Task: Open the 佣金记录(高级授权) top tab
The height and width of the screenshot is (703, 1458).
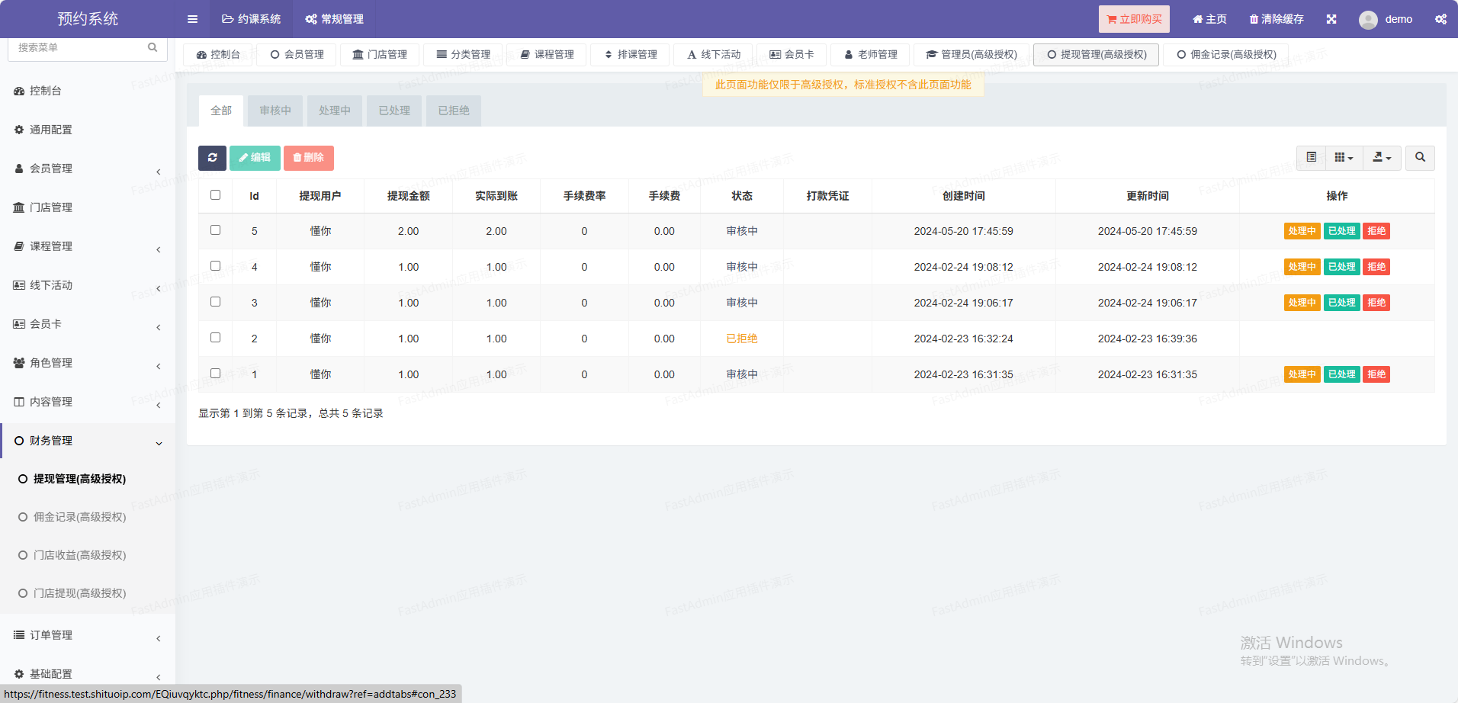Action: point(1226,55)
